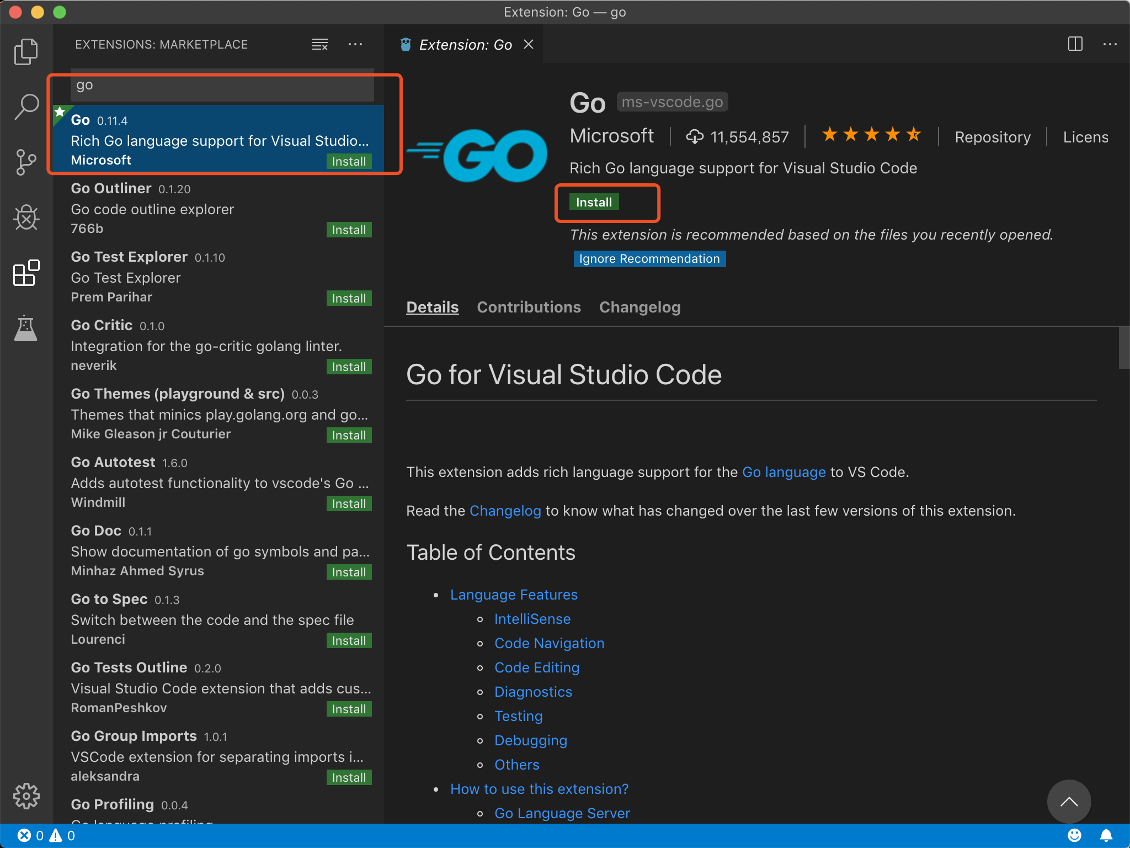Click the Microsoft publisher name in header
Viewport: 1130px width, 848px height.
pyautogui.click(x=611, y=136)
